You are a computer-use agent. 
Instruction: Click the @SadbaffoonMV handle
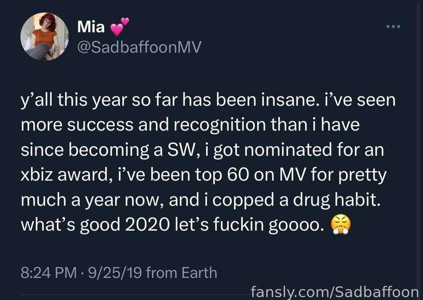pyautogui.click(x=139, y=48)
